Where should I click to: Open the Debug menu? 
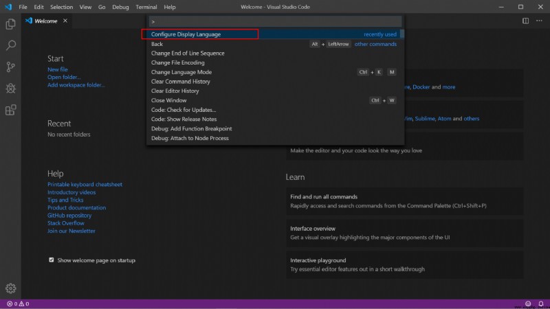120,7
